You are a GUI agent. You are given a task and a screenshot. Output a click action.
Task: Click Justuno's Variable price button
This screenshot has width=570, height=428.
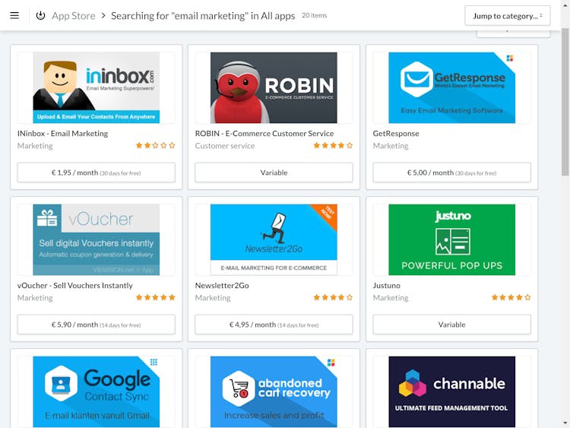click(x=452, y=325)
